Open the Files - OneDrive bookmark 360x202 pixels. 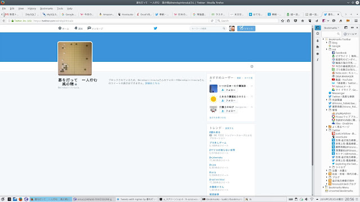click(x=343, y=123)
